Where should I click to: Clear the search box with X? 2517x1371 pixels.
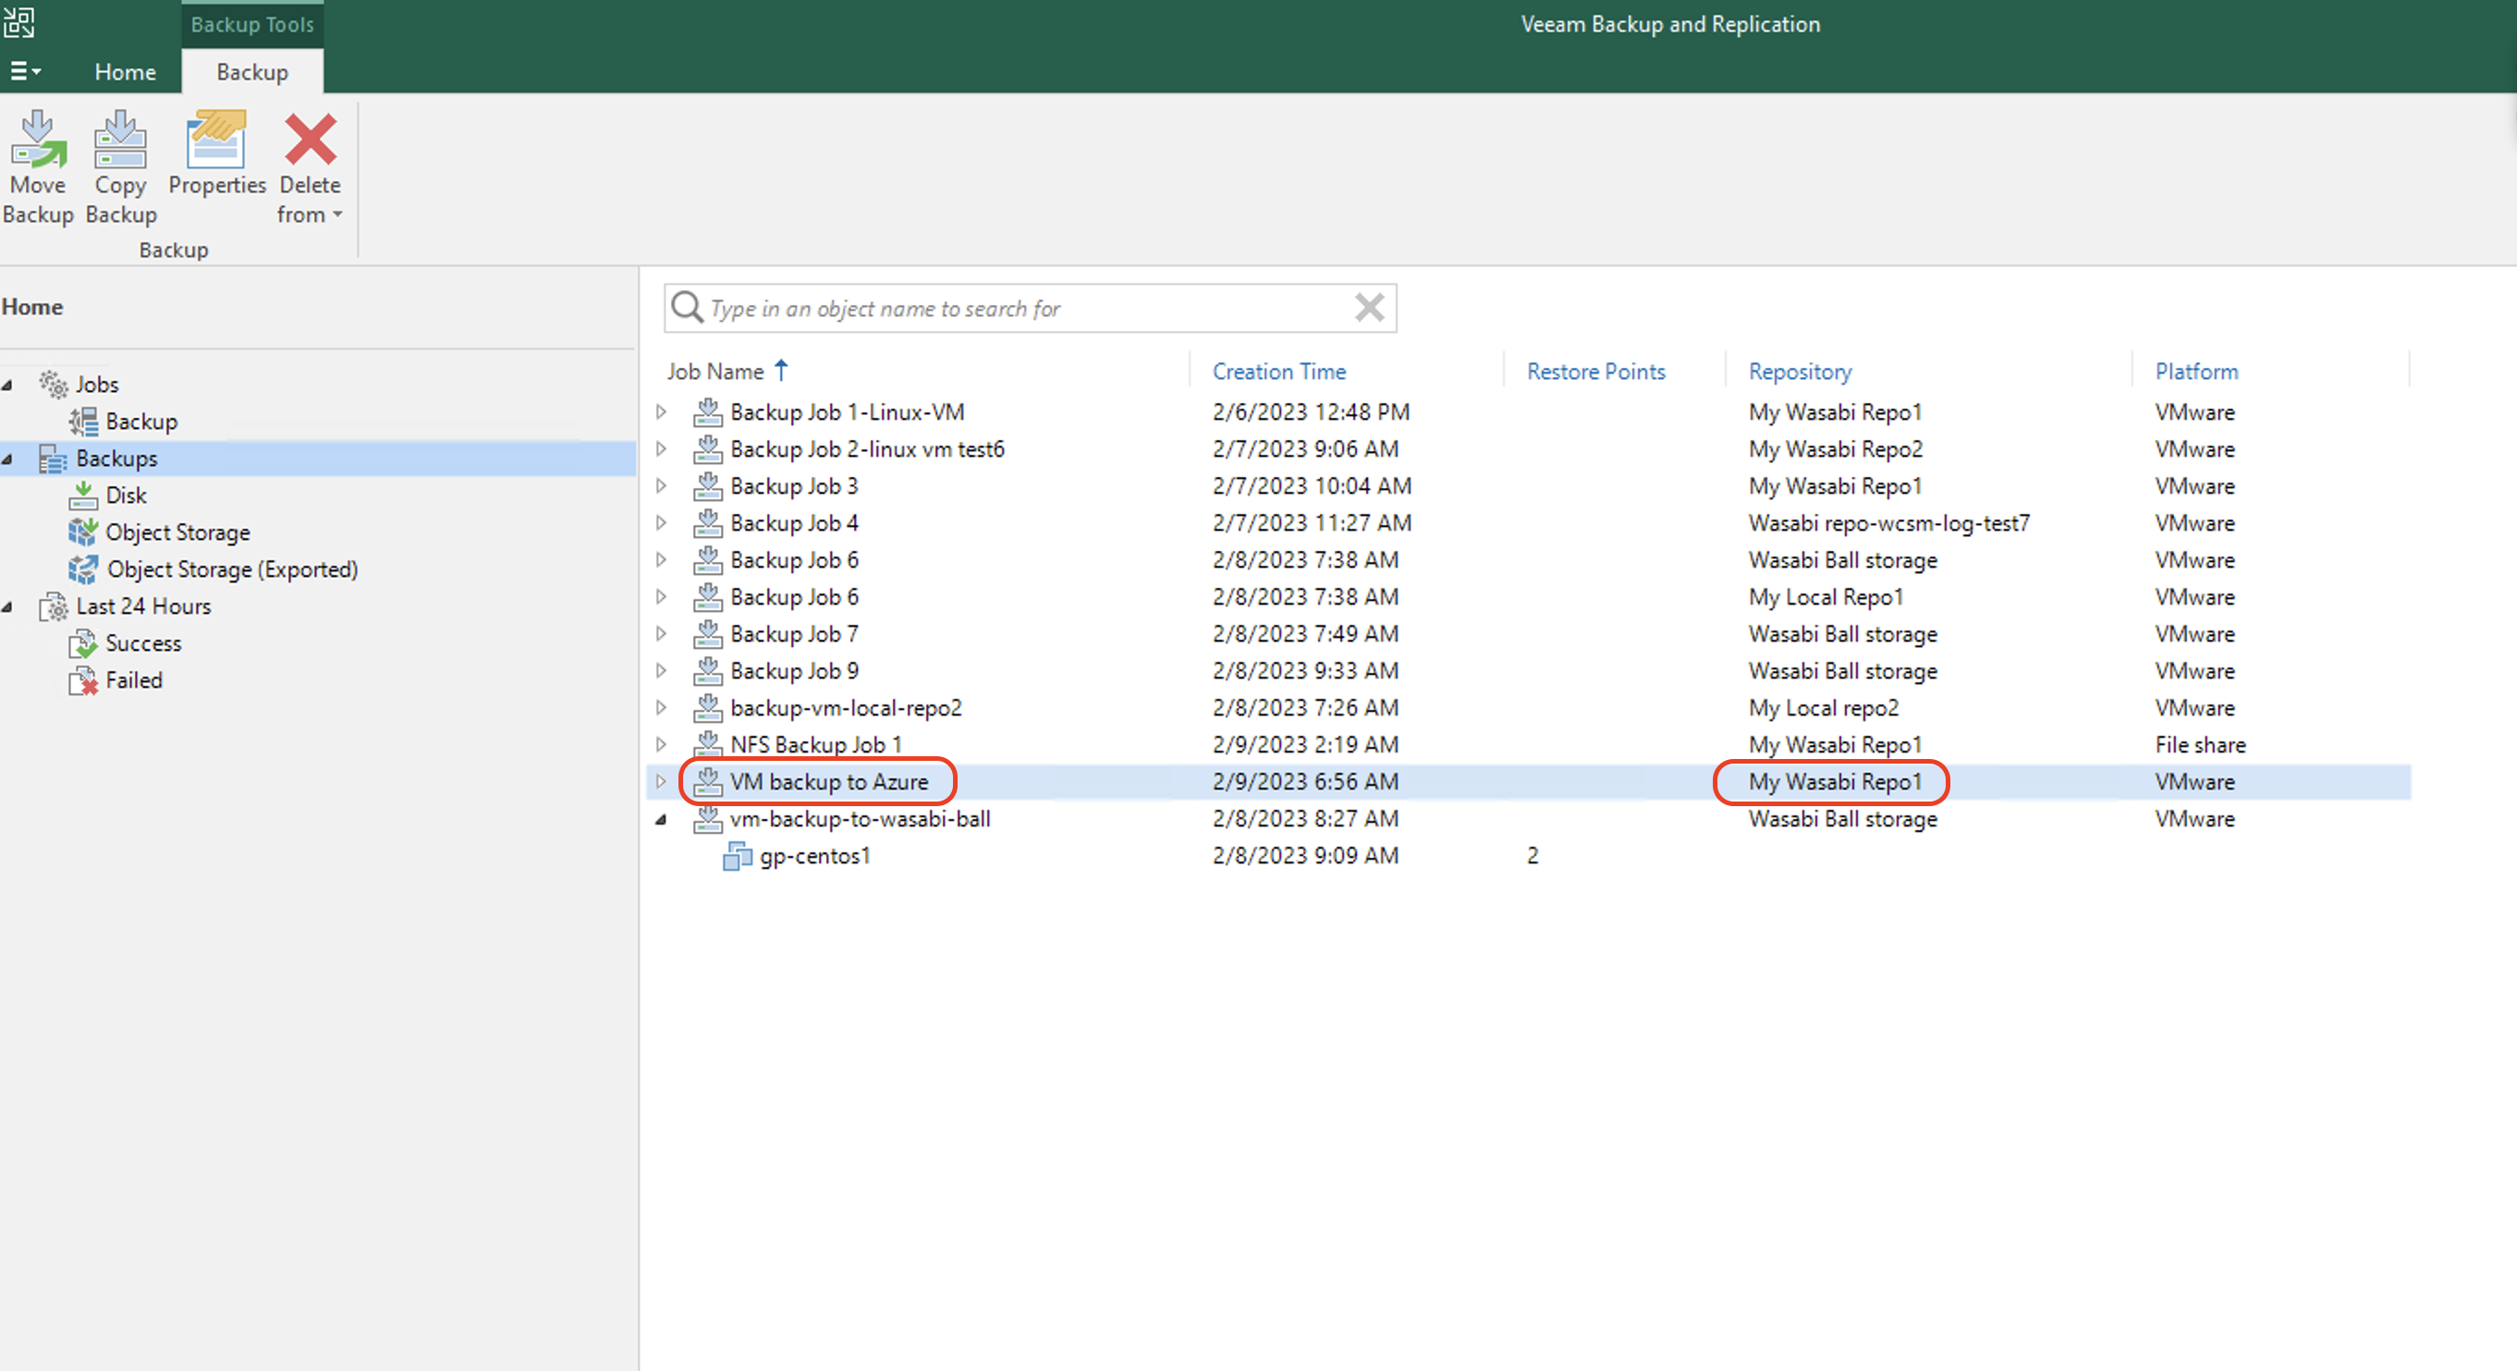pos(1369,308)
